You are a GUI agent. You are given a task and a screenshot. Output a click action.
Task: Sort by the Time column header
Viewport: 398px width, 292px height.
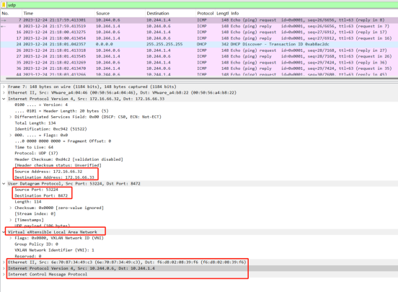click(28, 14)
